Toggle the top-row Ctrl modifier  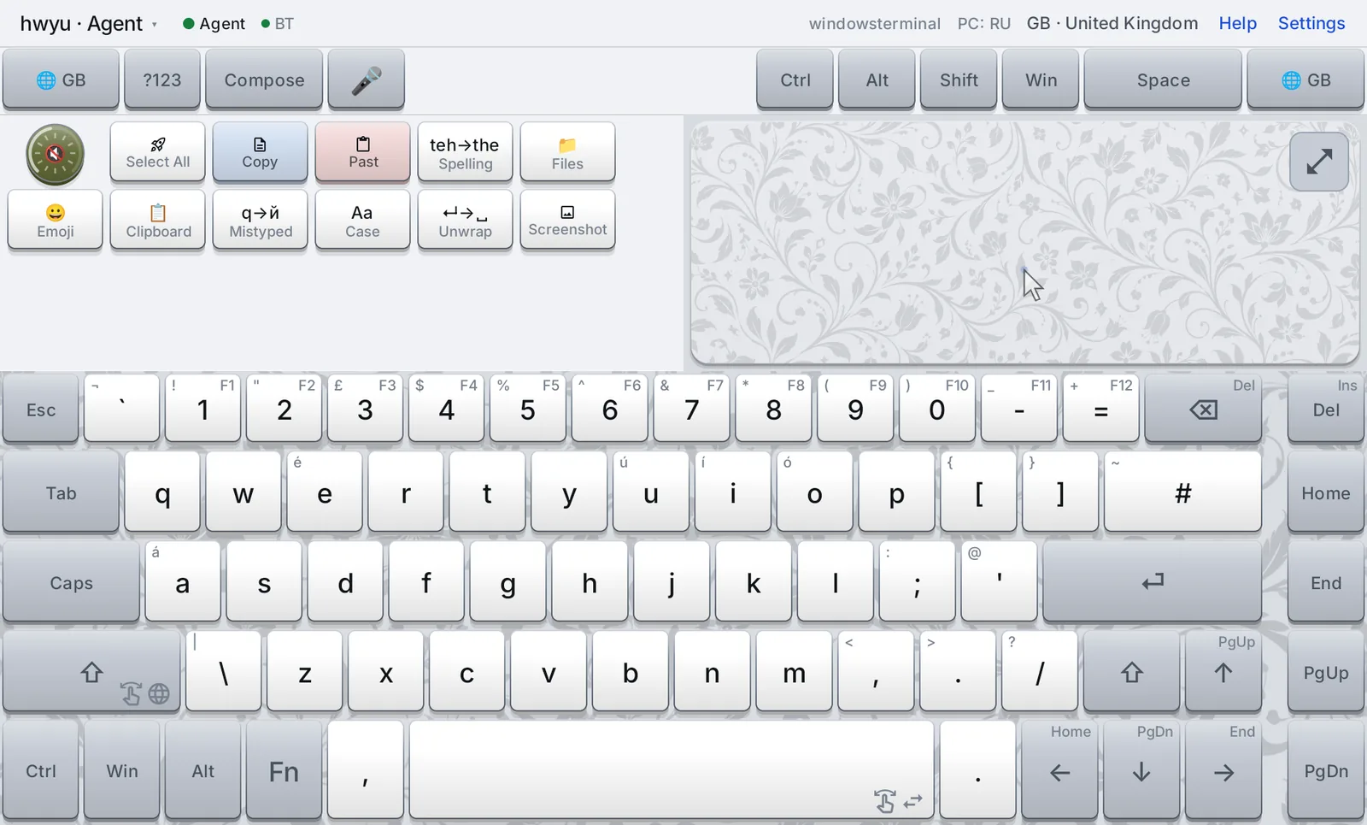click(795, 80)
